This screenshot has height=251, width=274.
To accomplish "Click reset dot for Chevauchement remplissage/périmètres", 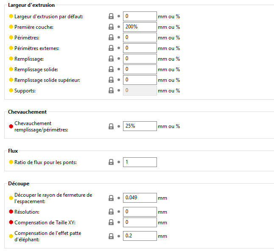I will tap(119, 126).
